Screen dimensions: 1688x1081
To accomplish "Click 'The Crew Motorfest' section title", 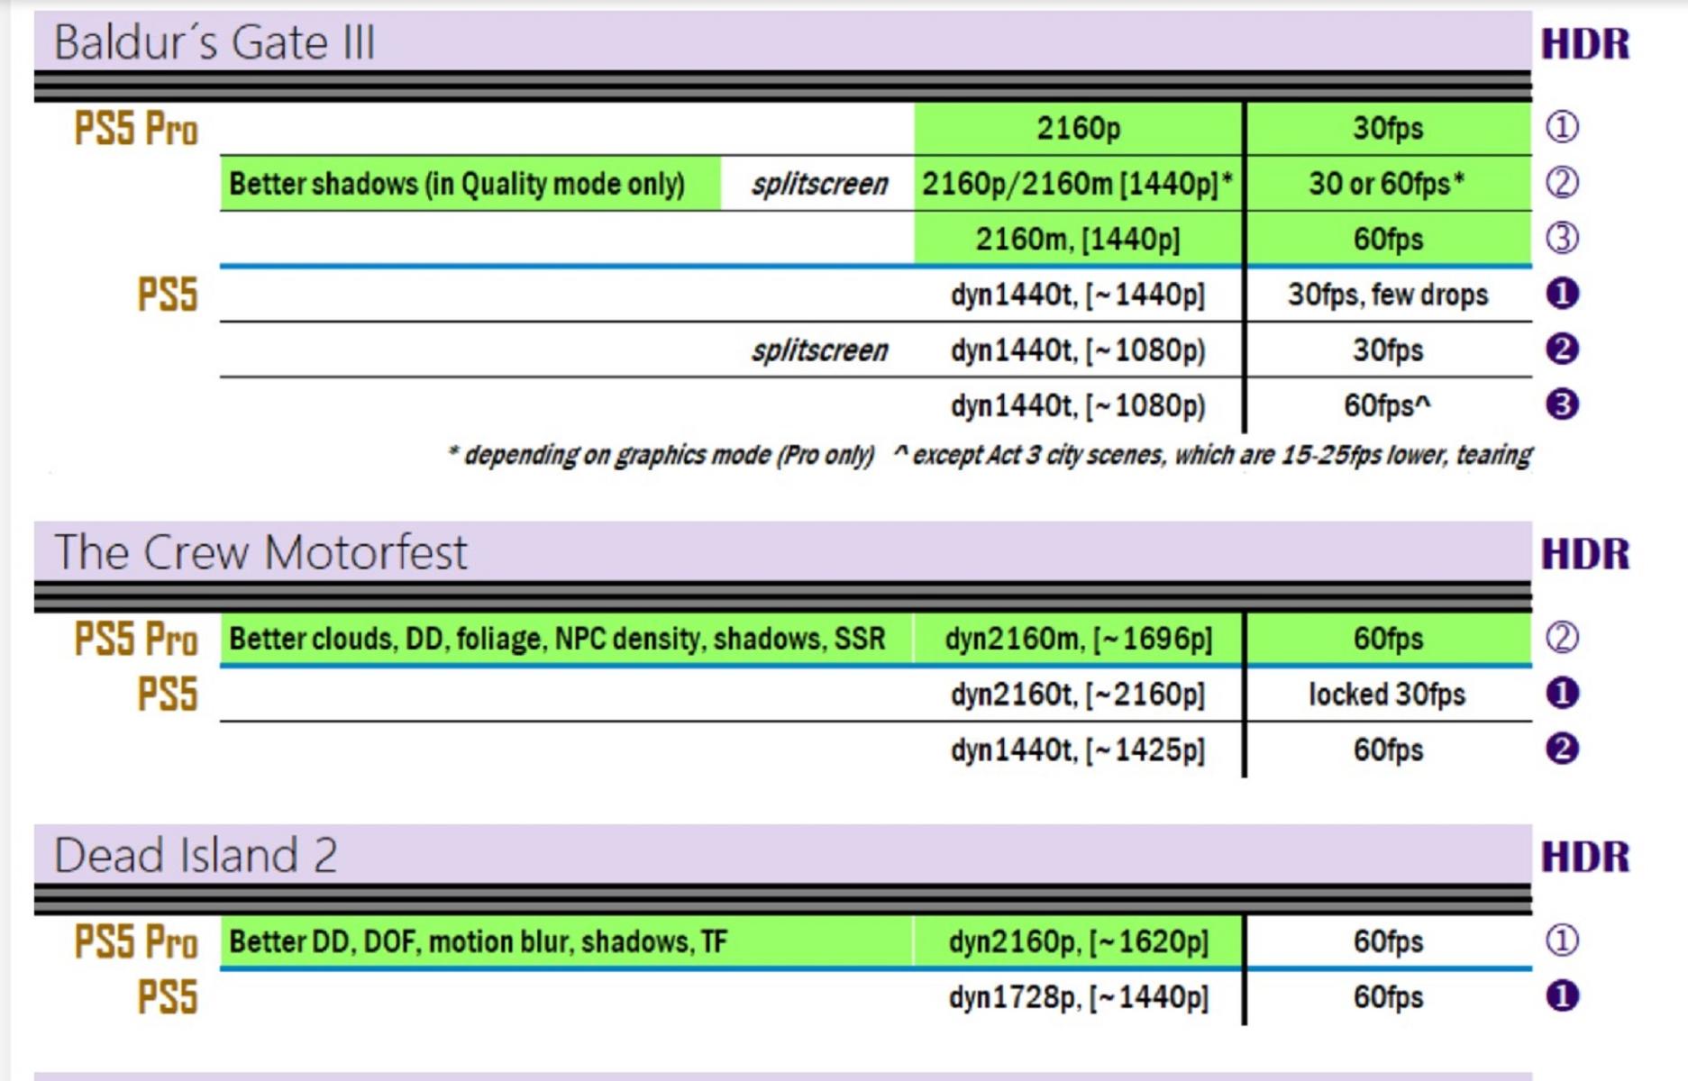I will (261, 551).
